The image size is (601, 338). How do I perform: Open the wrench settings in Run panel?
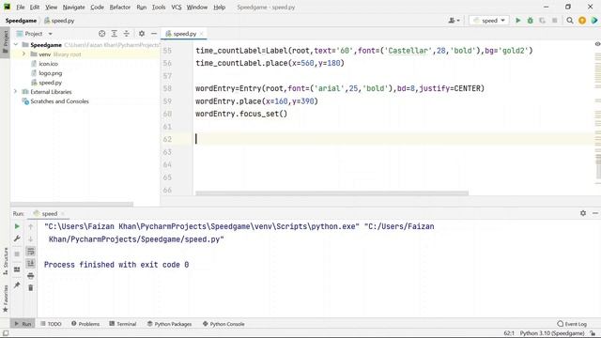[x=17, y=238]
